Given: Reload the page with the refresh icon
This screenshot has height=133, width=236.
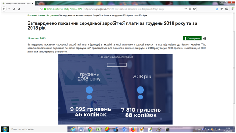Looking at the screenshot, I should 14,9.
